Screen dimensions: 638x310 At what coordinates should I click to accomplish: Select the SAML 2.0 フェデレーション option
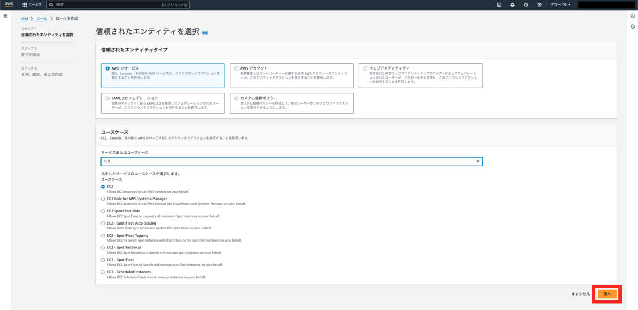pos(162,104)
